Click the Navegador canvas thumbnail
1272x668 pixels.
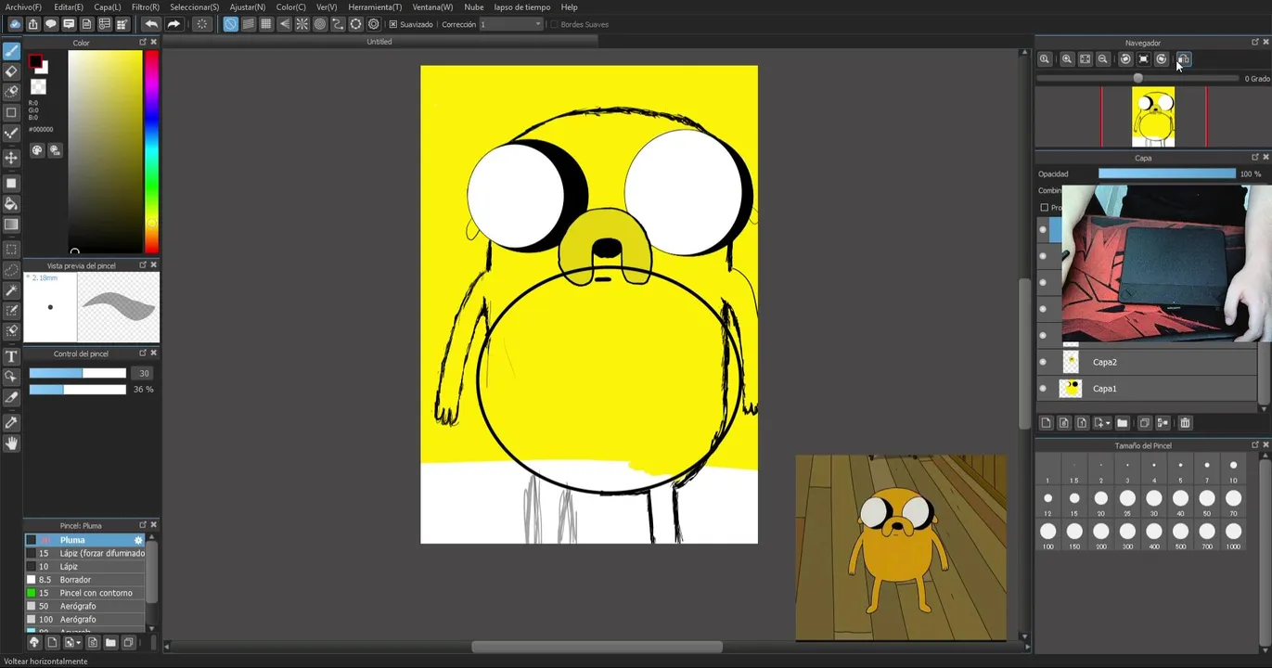coord(1153,117)
